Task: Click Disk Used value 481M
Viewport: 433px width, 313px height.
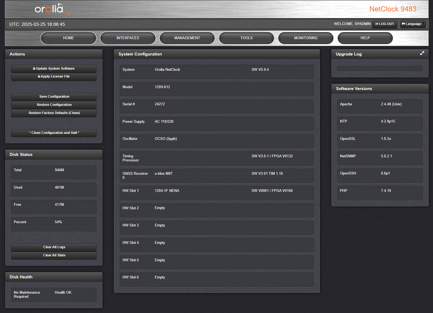Action: [59, 187]
